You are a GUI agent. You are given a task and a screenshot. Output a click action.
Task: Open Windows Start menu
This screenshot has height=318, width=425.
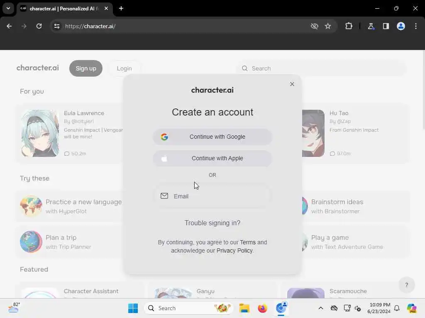[x=133, y=308]
